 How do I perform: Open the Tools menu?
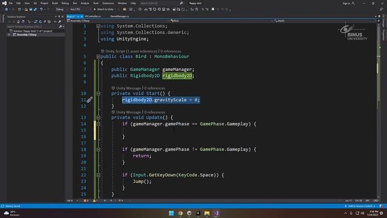[96, 3]
